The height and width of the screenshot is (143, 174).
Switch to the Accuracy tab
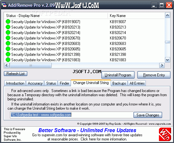35,83
